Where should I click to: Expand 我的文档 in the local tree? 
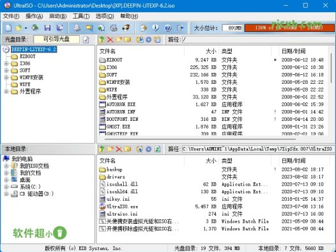click(x=6, y=173)
